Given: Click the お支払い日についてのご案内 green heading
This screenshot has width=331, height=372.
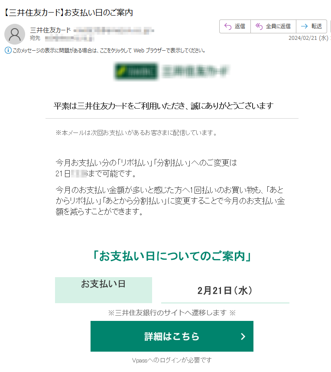Looking at the screenshot, I should tap(172, 256).
